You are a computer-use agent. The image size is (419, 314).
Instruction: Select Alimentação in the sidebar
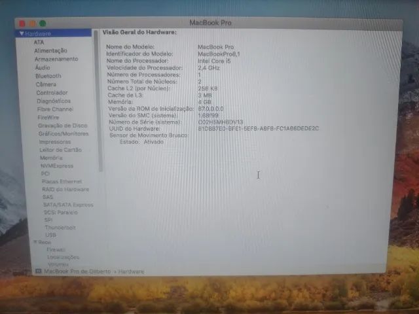click(50, 50)
